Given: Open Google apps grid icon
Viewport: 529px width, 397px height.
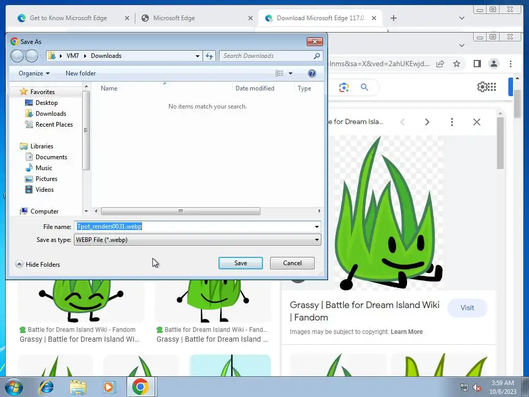Looking at the screenshot, I should [492, 87].
